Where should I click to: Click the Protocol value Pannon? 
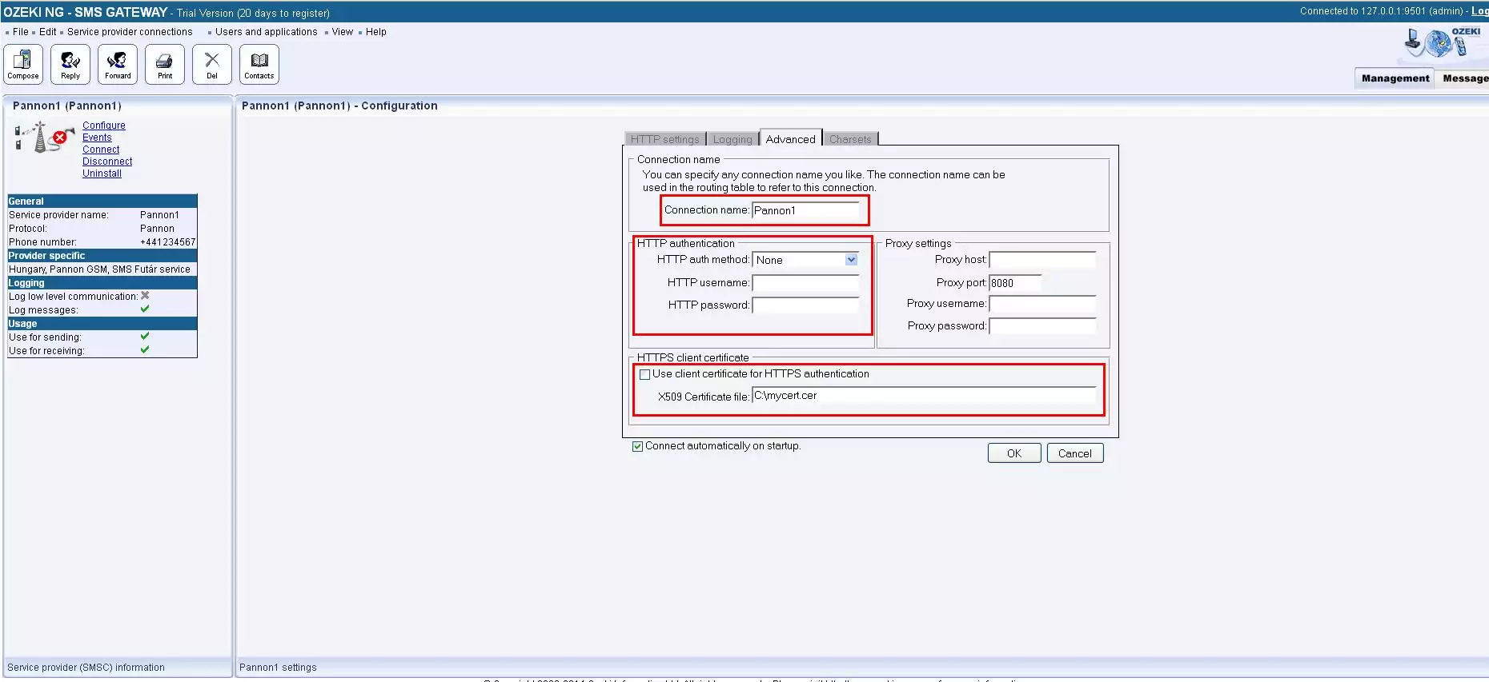pyautogui.click(x=157, y=229)
